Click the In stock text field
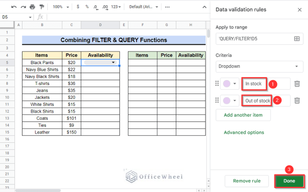The height and width of the screenshot is (192, 308). (266, 84)
